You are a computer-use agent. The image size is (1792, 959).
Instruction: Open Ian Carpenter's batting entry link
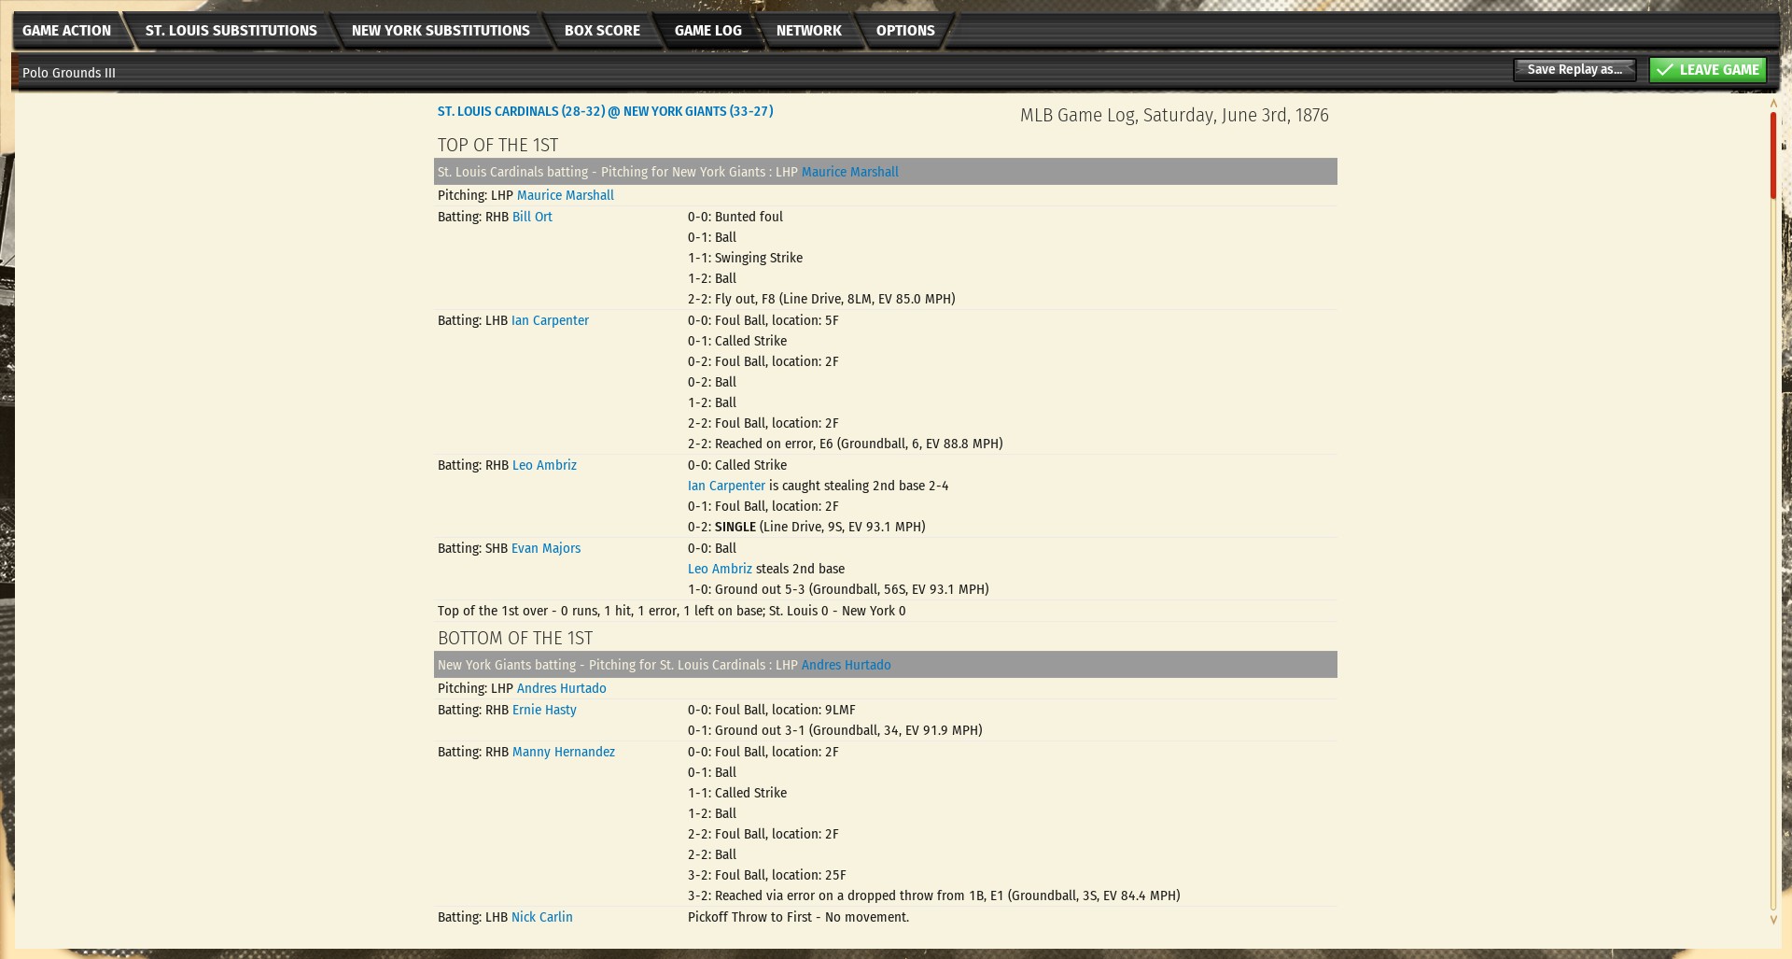point(550,320)
